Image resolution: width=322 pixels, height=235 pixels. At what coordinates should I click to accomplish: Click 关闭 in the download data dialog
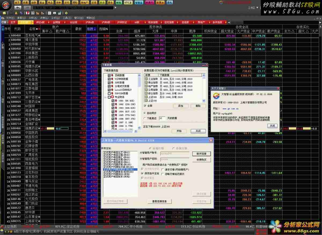click(x=198, y=131)
